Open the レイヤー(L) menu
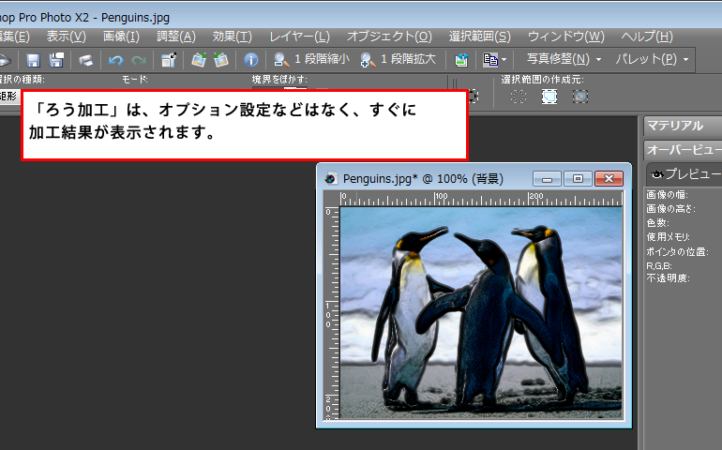722x450 pixels. [x=300, y=37]
